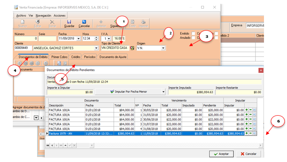Click the X cancel button in grid navigator
Image resolution: width=287 pixels, height=162 pixels.
(x=74, y=145)
